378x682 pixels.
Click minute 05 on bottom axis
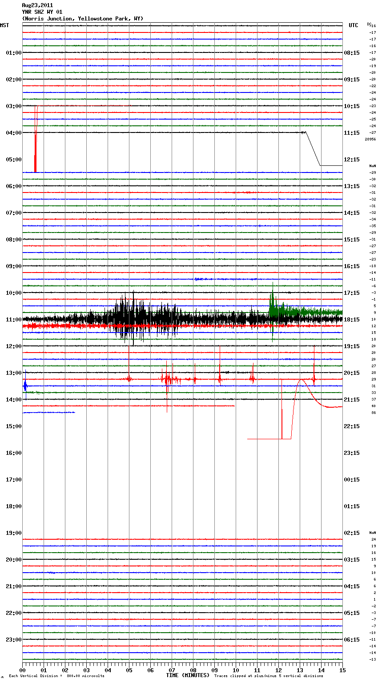tap(129, 670)
